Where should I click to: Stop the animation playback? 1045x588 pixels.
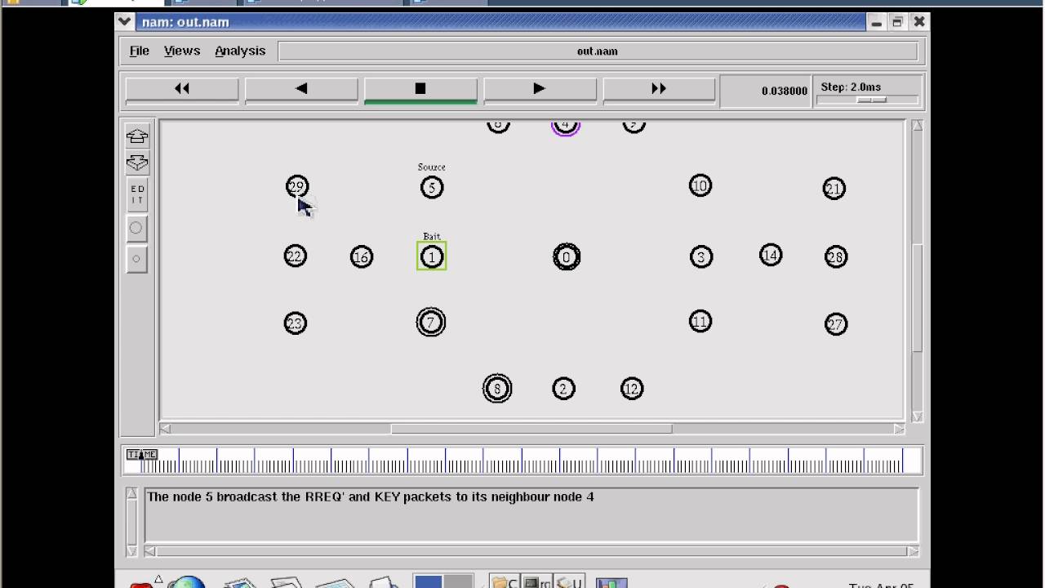point(420,89)
